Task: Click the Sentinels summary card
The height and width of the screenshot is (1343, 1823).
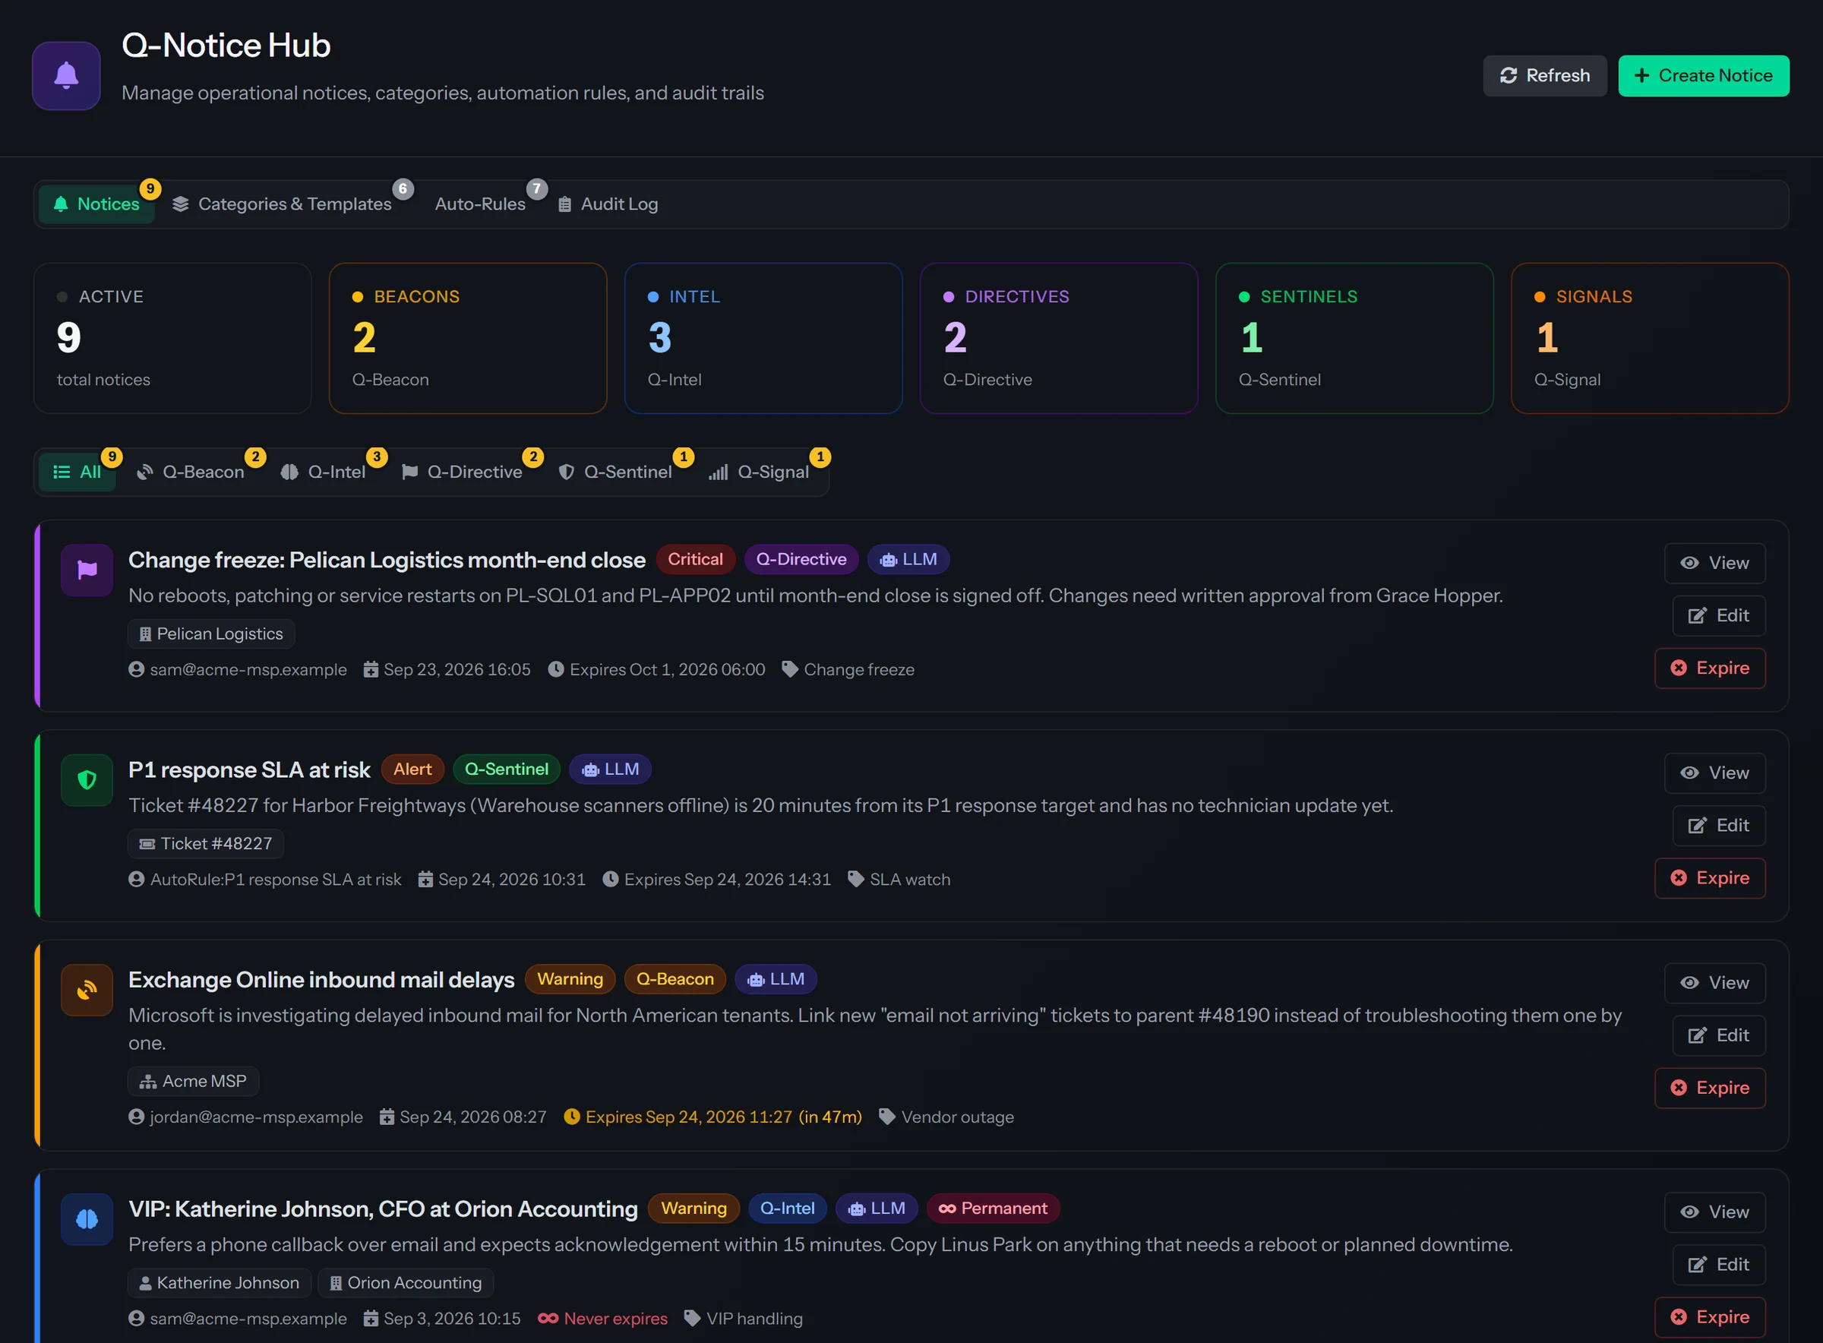Action: click(1354, 338)
